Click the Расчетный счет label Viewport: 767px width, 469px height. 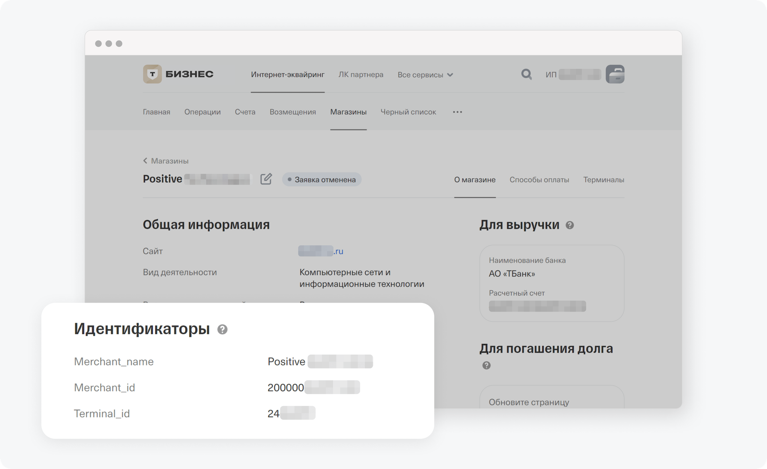517,293
